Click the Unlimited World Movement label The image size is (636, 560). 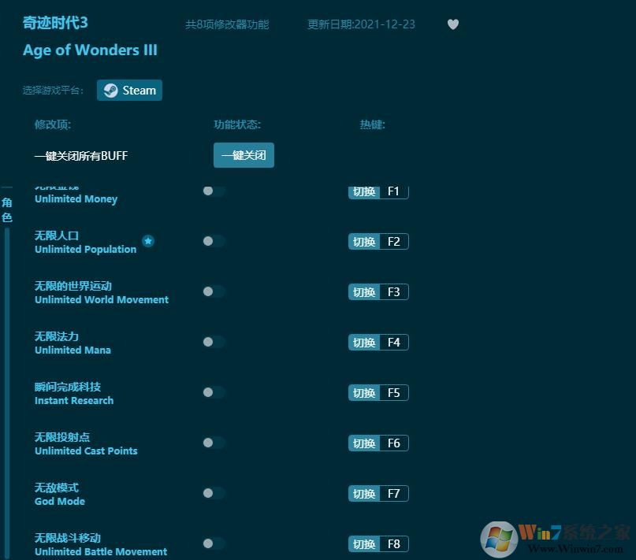[102, 299]
